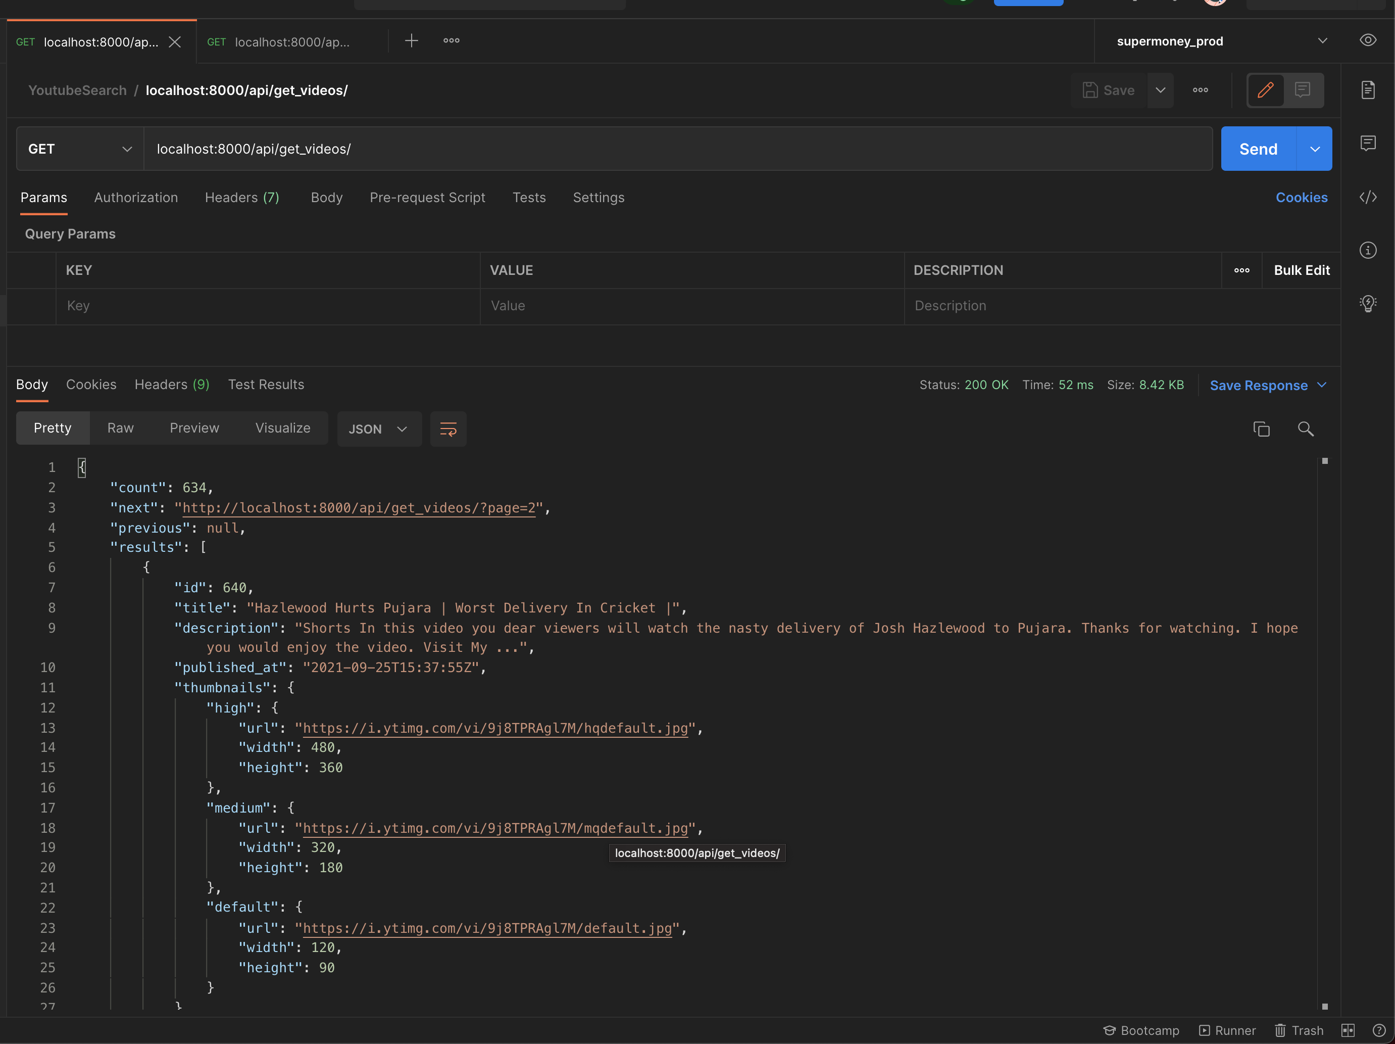
Task: Select the Raw response view tab
Action: [120, 428]
